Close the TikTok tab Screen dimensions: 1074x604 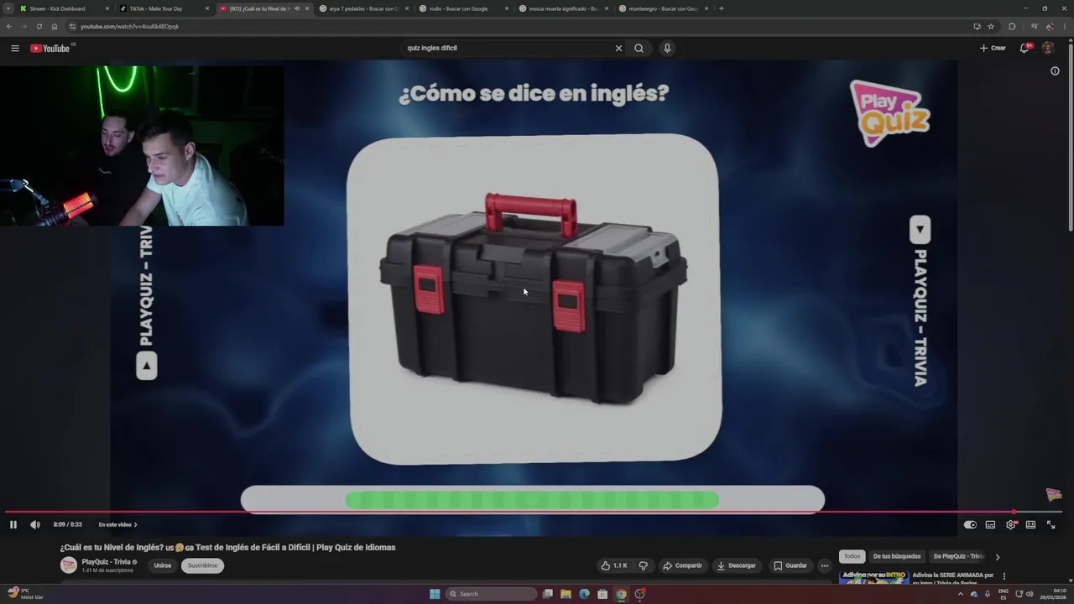click(207, 8)
